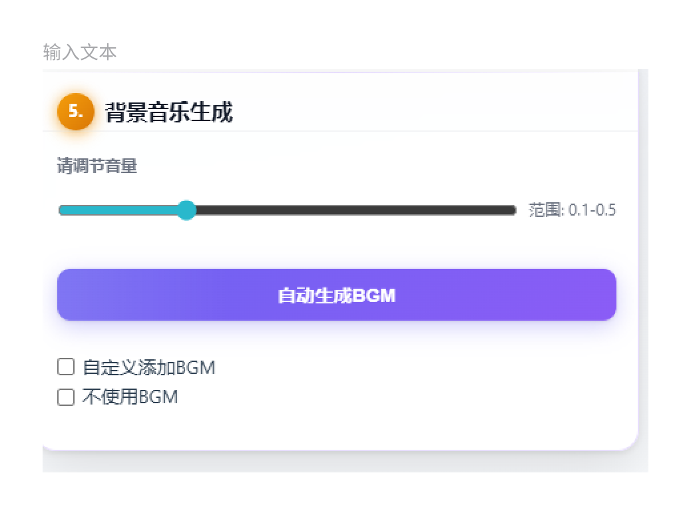Screen dimensions: 691x511
Task: Click the orange step 5 badge
Action: click(x=76, y=112)
